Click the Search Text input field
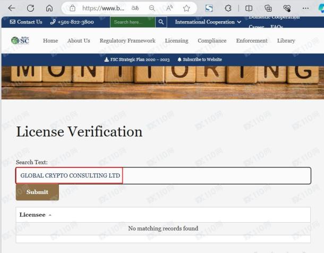The image size is (324, 253). (163, 175)
